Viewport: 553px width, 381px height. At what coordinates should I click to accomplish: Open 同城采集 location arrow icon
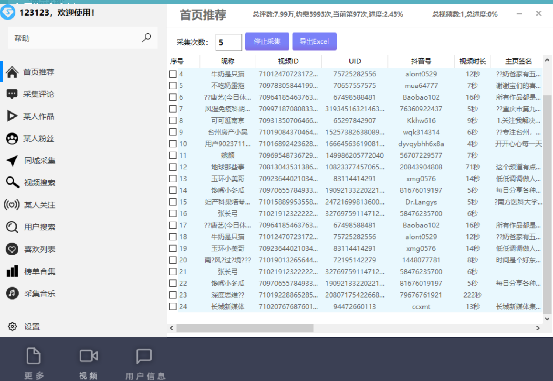point(12,161)
